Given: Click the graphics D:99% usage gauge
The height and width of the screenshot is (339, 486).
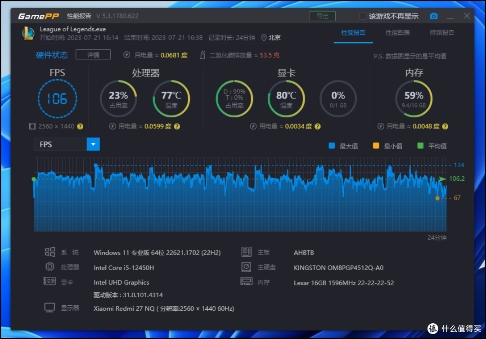Looking at the screenshot, I should click(x=234, y=99).
